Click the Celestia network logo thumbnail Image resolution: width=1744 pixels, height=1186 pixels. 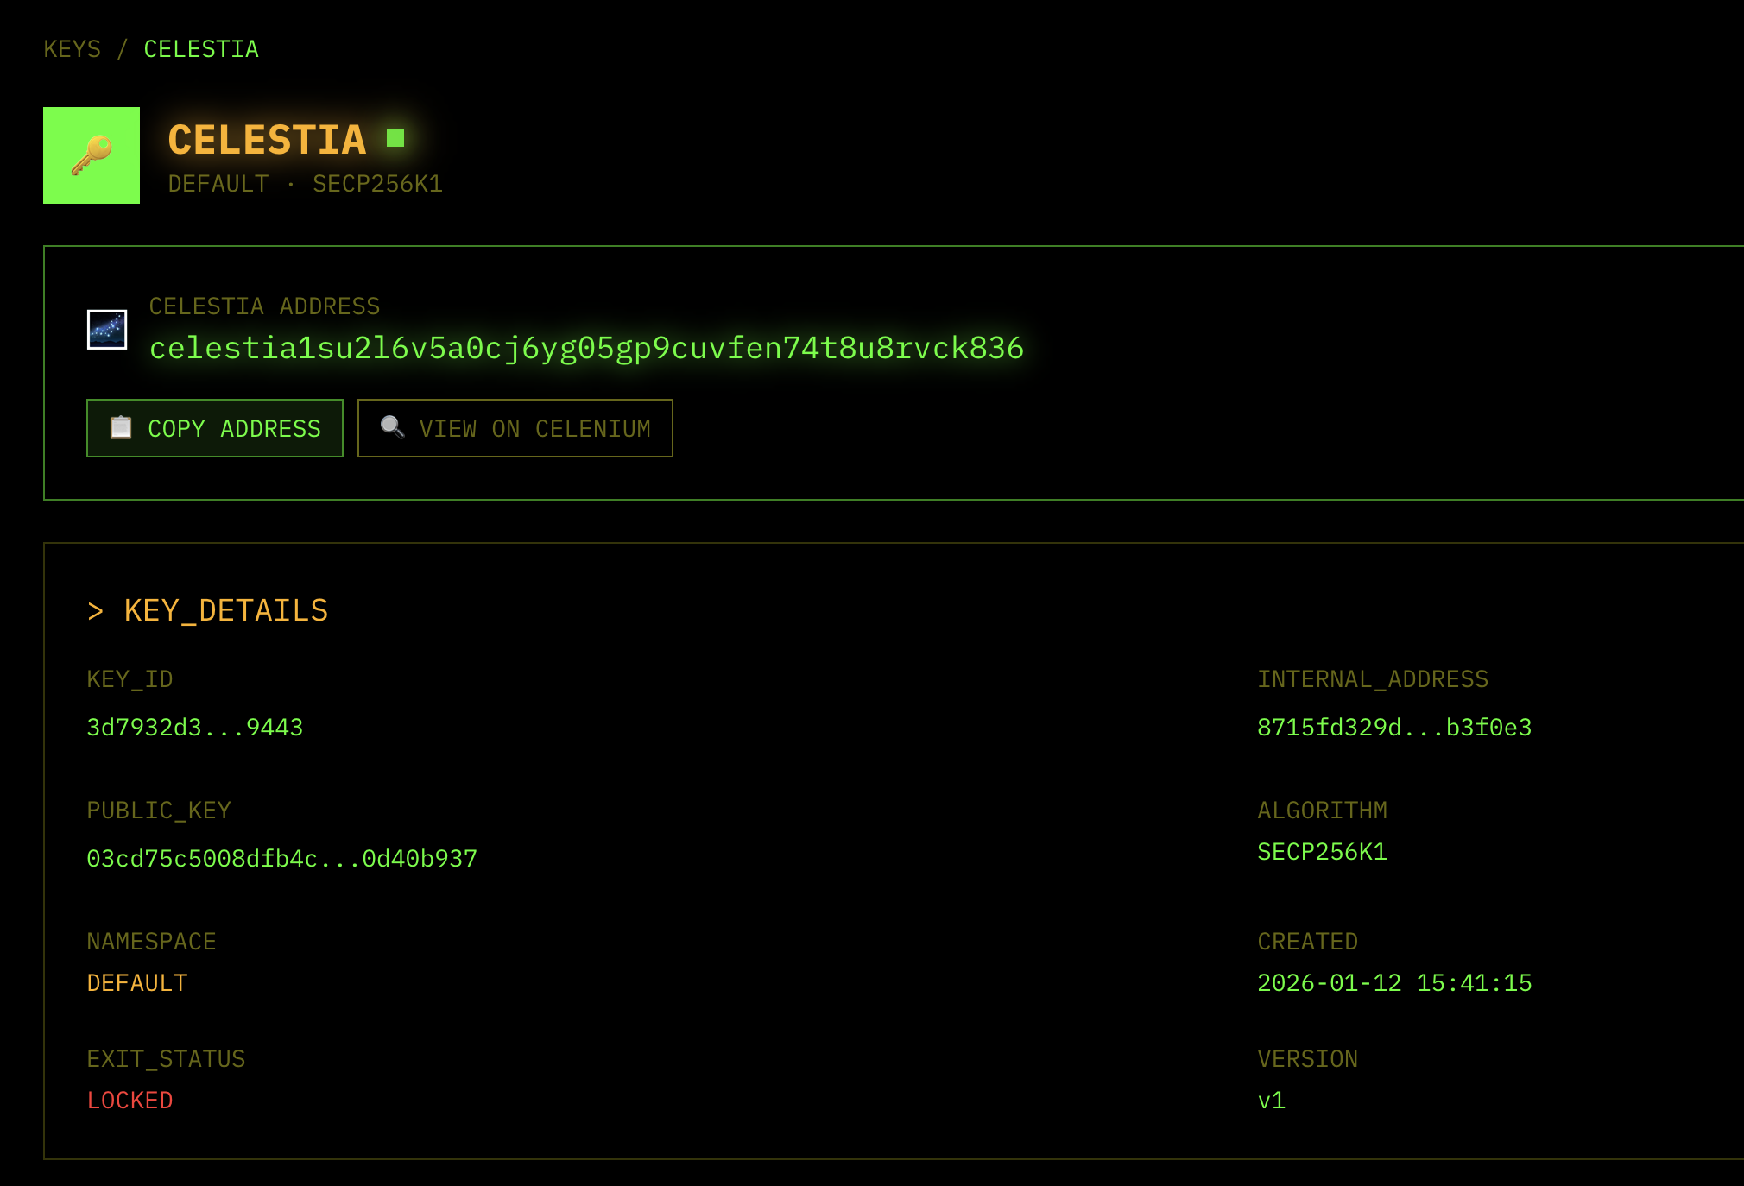click(107, 330)
